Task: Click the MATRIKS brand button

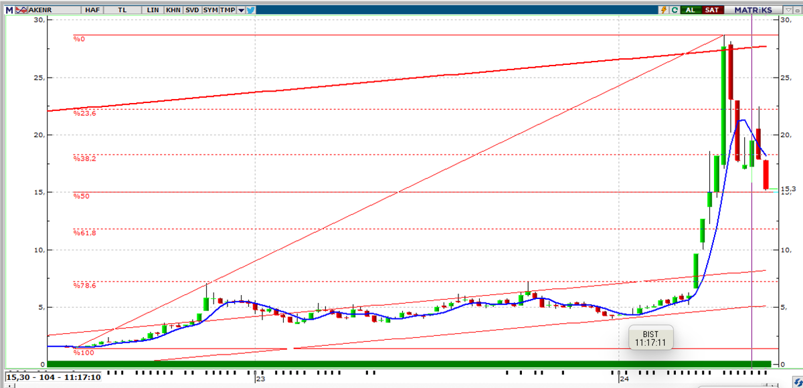Action: (x=753, y=10)
